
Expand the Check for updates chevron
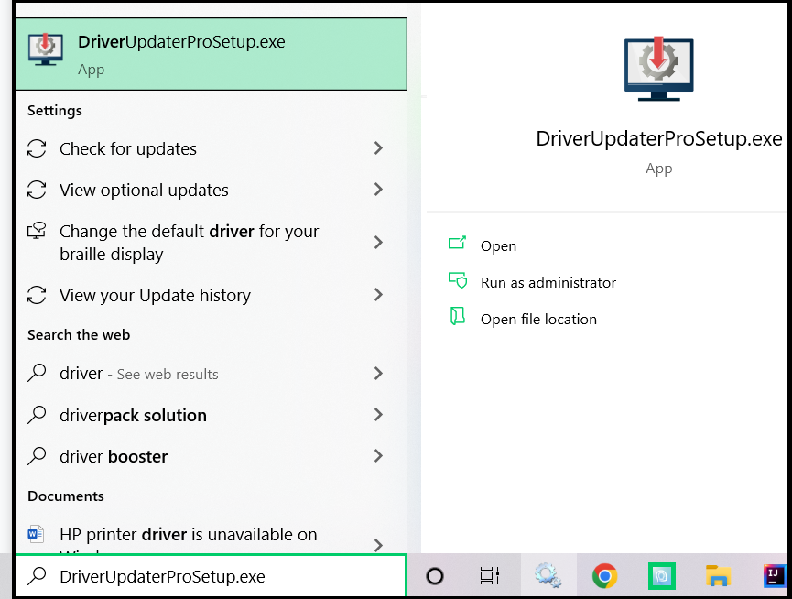coord(378,148)
